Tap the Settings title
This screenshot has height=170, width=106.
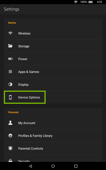[11, 9]
